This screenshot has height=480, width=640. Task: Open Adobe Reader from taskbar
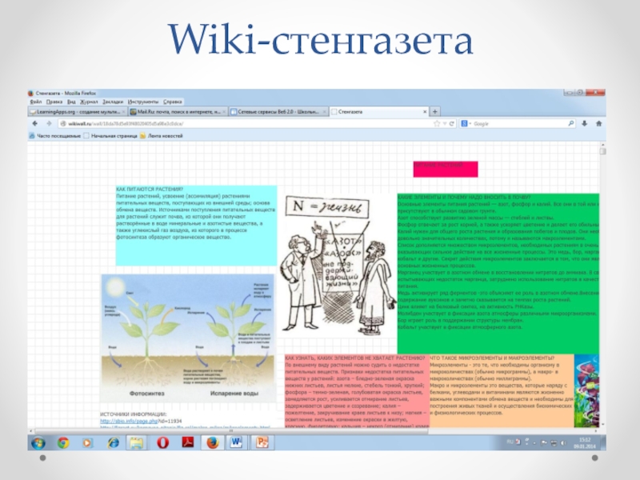coord(188,442)
